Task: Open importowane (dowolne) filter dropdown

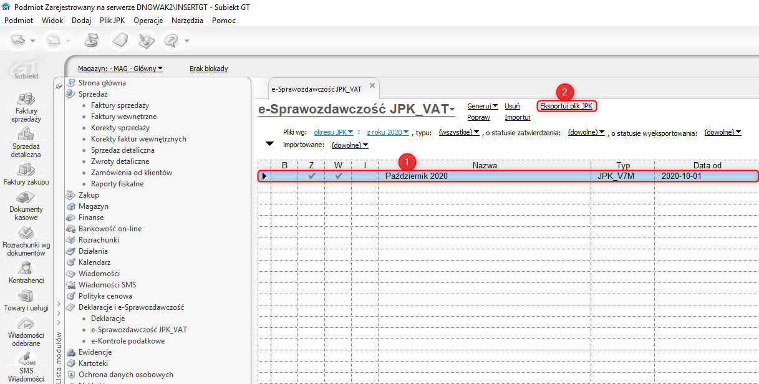Action: [x=350, y=145]
